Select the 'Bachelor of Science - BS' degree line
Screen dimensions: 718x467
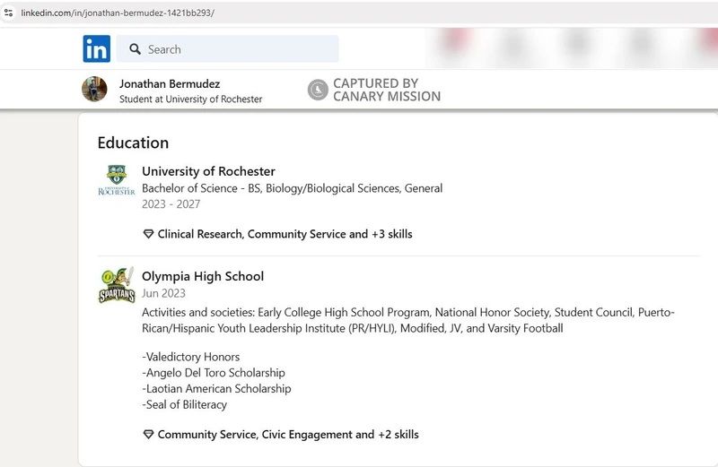pyautogui.click(x=293, y=188)
